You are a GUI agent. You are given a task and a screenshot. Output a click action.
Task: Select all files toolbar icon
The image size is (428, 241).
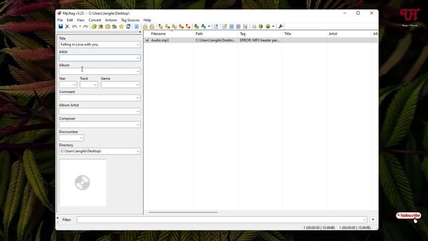[x=136, y=27]
